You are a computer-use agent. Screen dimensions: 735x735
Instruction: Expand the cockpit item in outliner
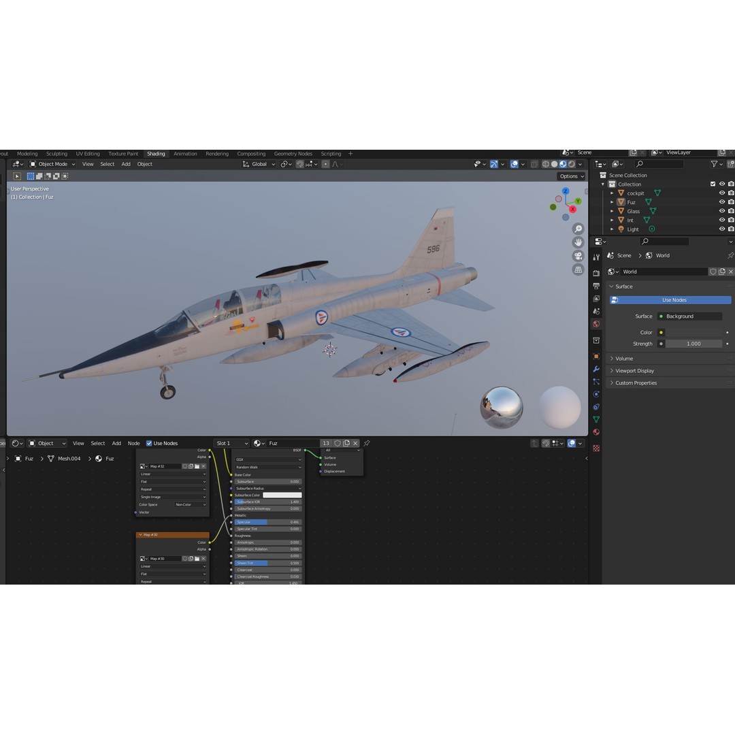click(x=612, y=193)
